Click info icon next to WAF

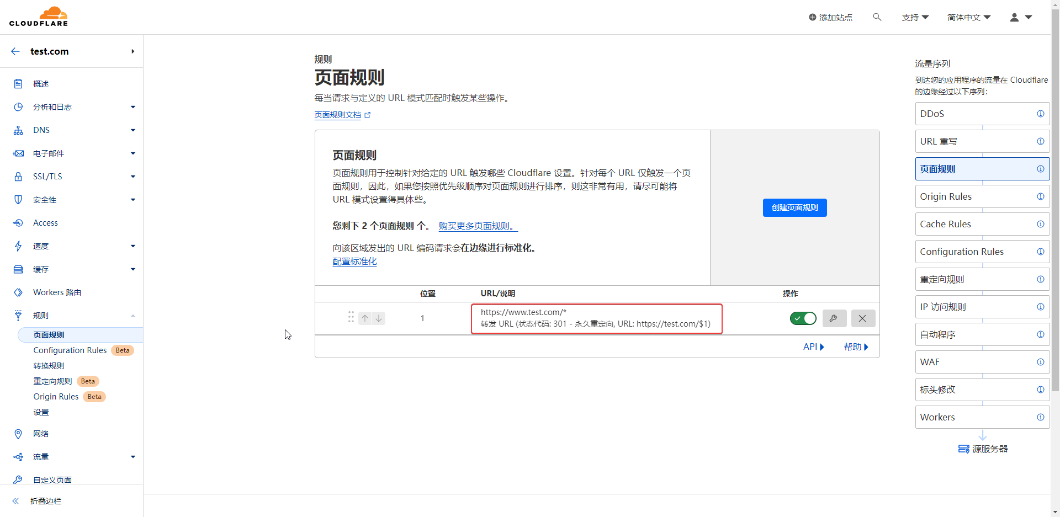click(1040, 362)
